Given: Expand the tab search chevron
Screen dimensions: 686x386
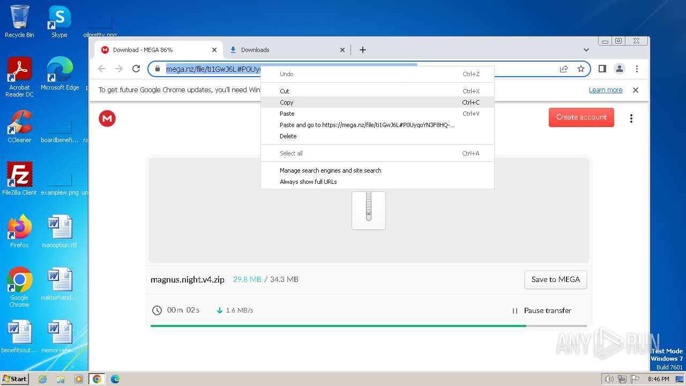Looking at the screenshot, I should tap(586, 50).
